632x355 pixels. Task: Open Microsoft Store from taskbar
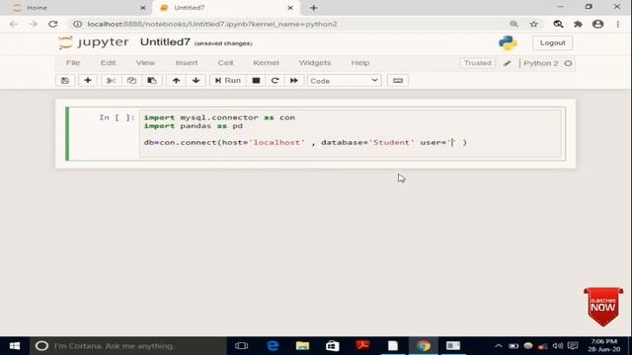tap(333, 346)
